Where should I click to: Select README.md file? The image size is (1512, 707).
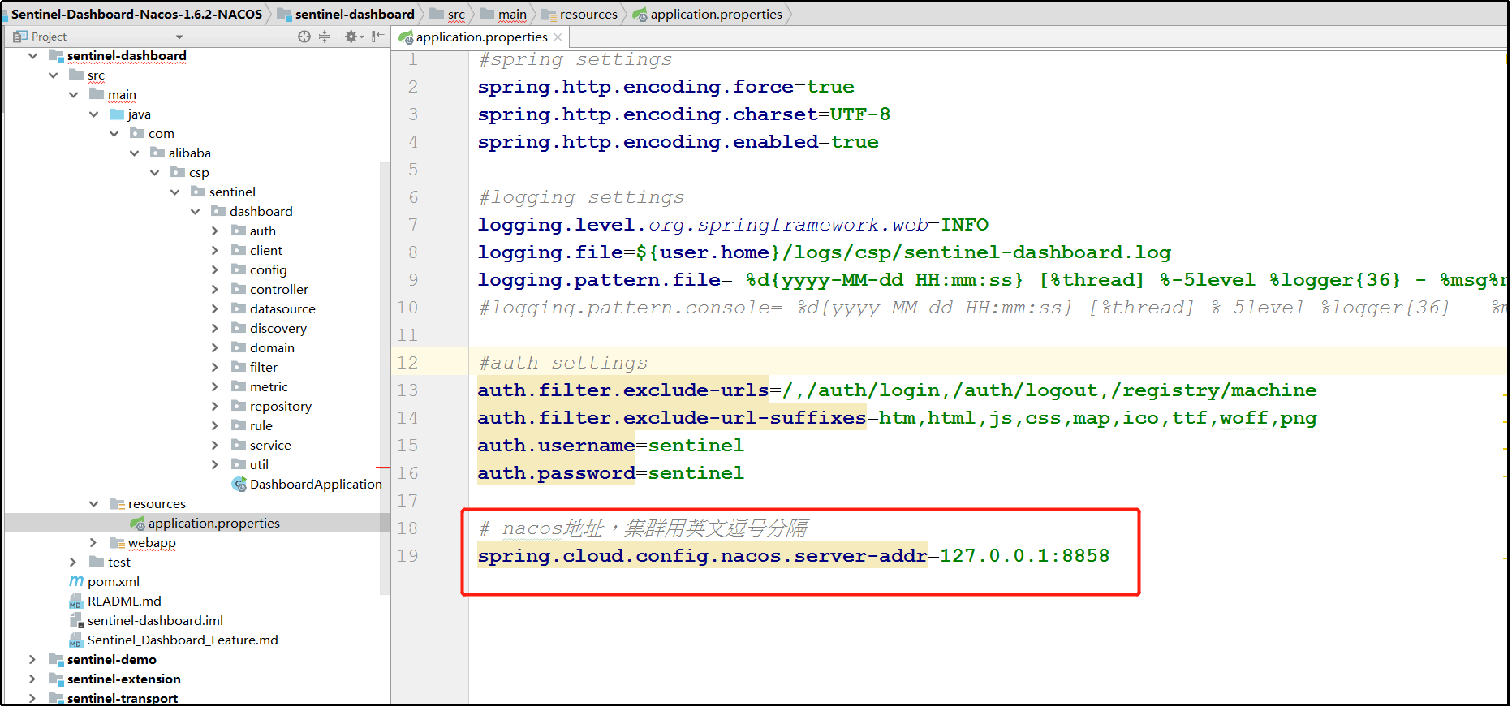124,601
